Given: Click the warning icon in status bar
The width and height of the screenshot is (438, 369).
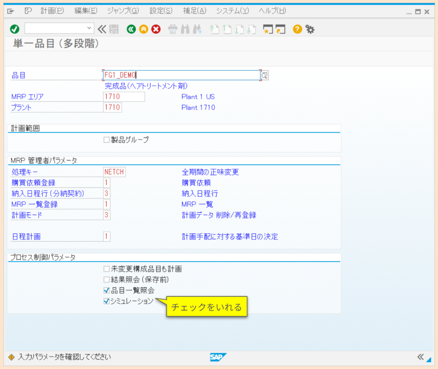Looking at the screenshot, I should pyautogui.click(x=11, y=357).
